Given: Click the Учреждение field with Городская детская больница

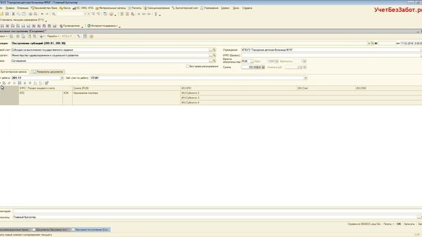Looking at the screenshot, I should click(331, 50).
